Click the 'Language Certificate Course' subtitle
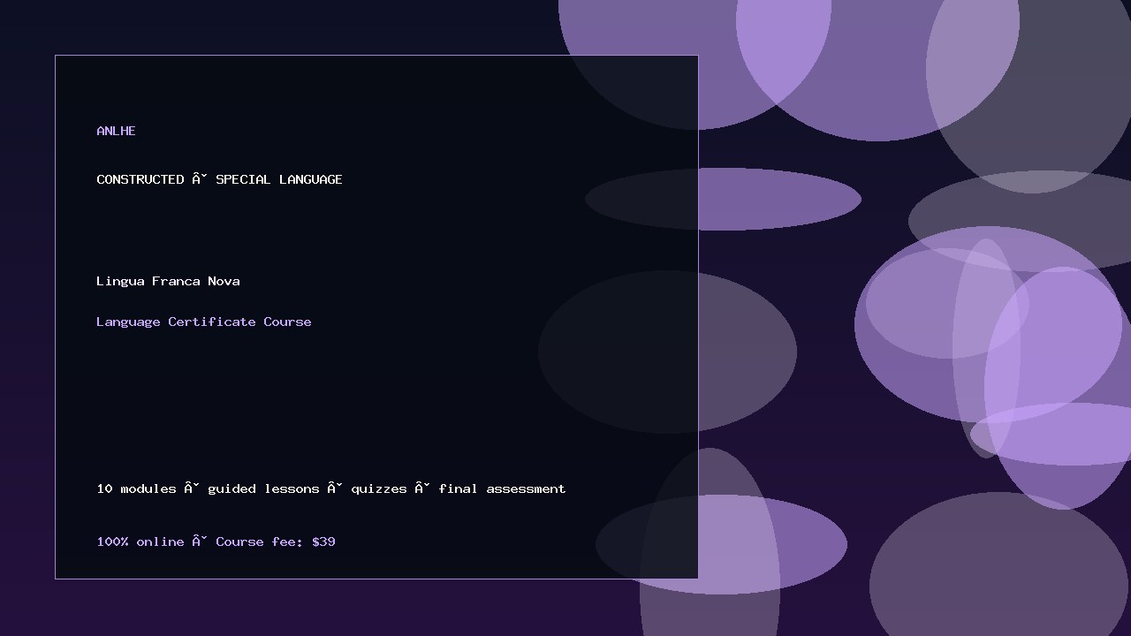This screenshot has width=1131, height=636. tap(203, 322)
